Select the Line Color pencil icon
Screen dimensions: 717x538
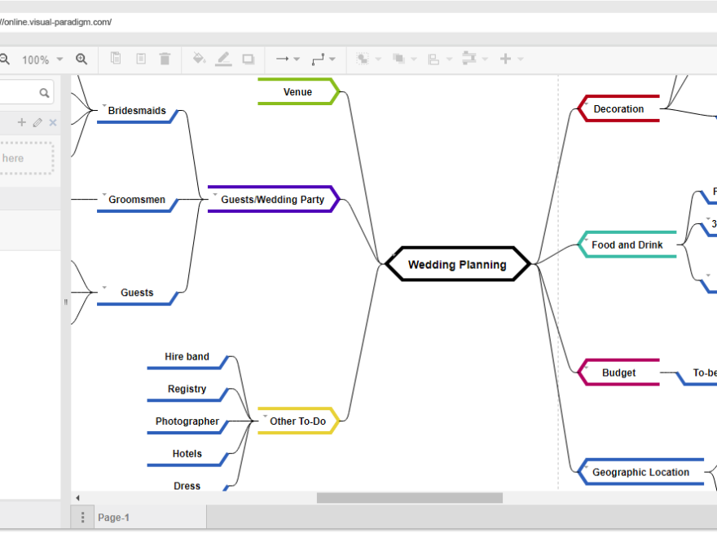tap(223, 59)
